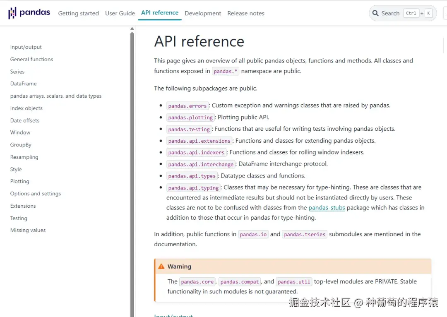Open Missing values in the sidebar
Viewport: 447px width, 317px height.
(28, 230)
